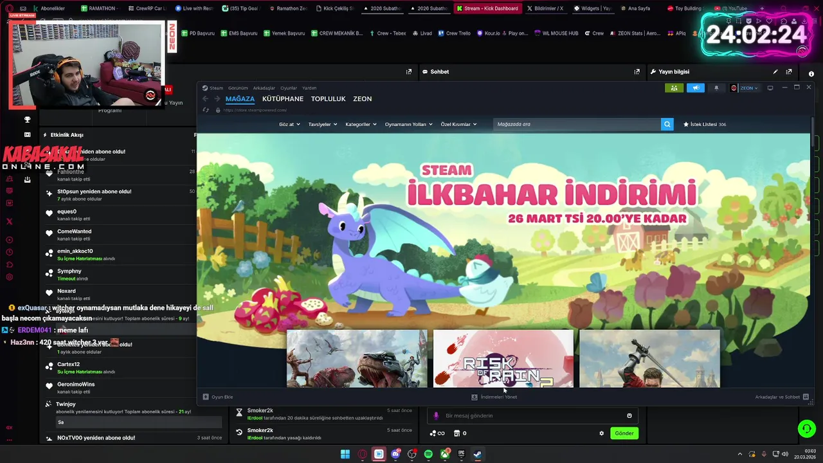Go forward with Steam's right arrow
823x463 pixels.
click(217, 98)
